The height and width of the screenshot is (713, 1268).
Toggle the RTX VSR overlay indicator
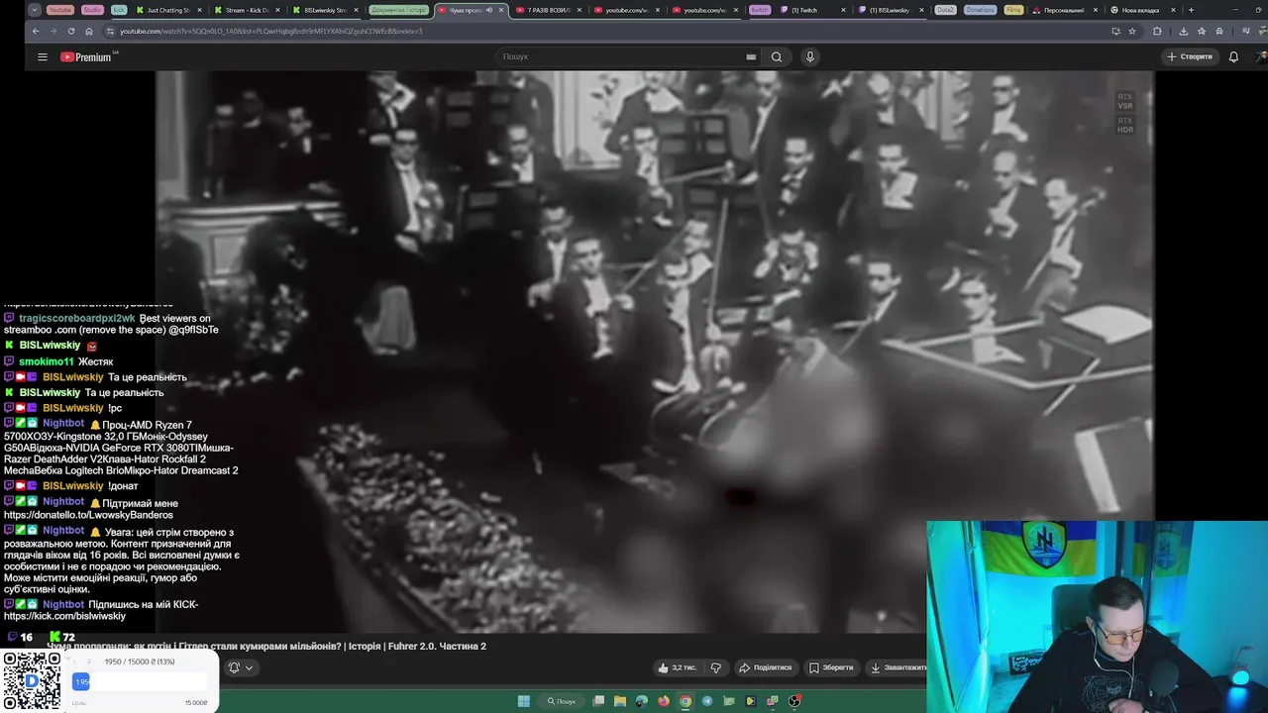[x=1125, y=101]
